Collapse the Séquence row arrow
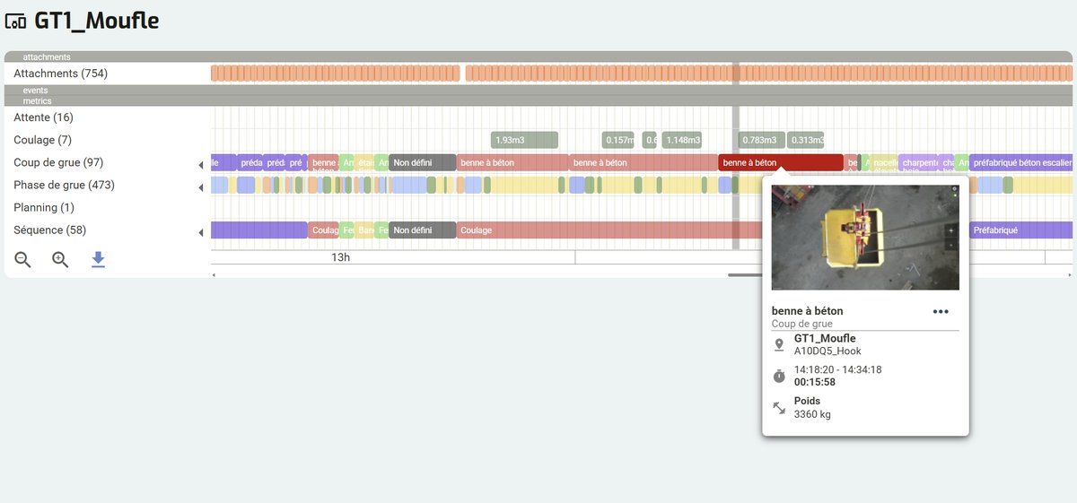The image size is (1077, 503). pyautogui.click(x=201, y=232)
